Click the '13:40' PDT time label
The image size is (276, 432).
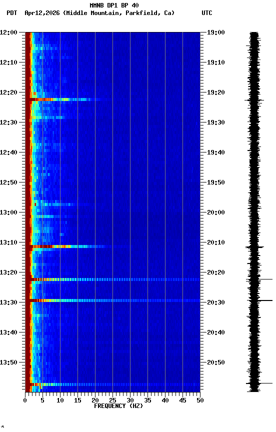click(x=8, y=333)
